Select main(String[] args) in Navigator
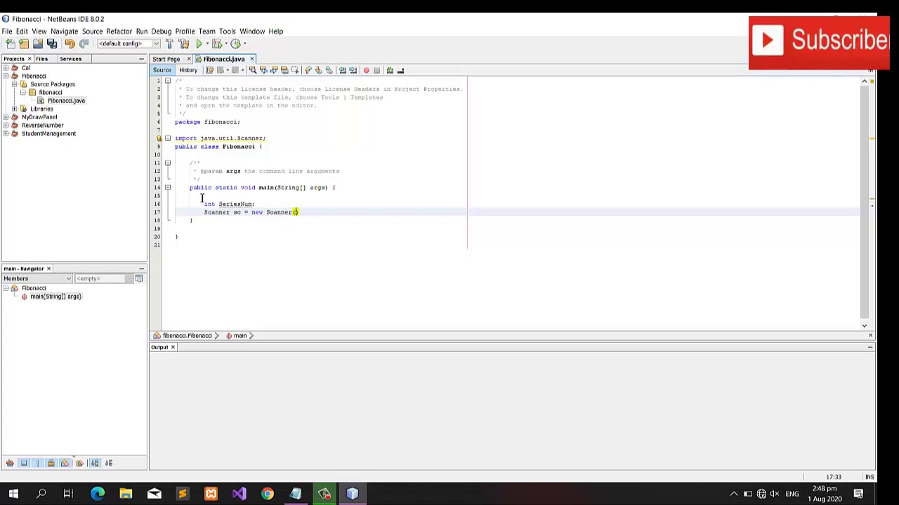This screenshot has height=505, width=899. (x=55, y=296)
